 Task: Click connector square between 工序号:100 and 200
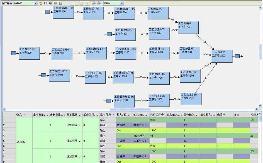pyautogui.click(x=78, y=12)
